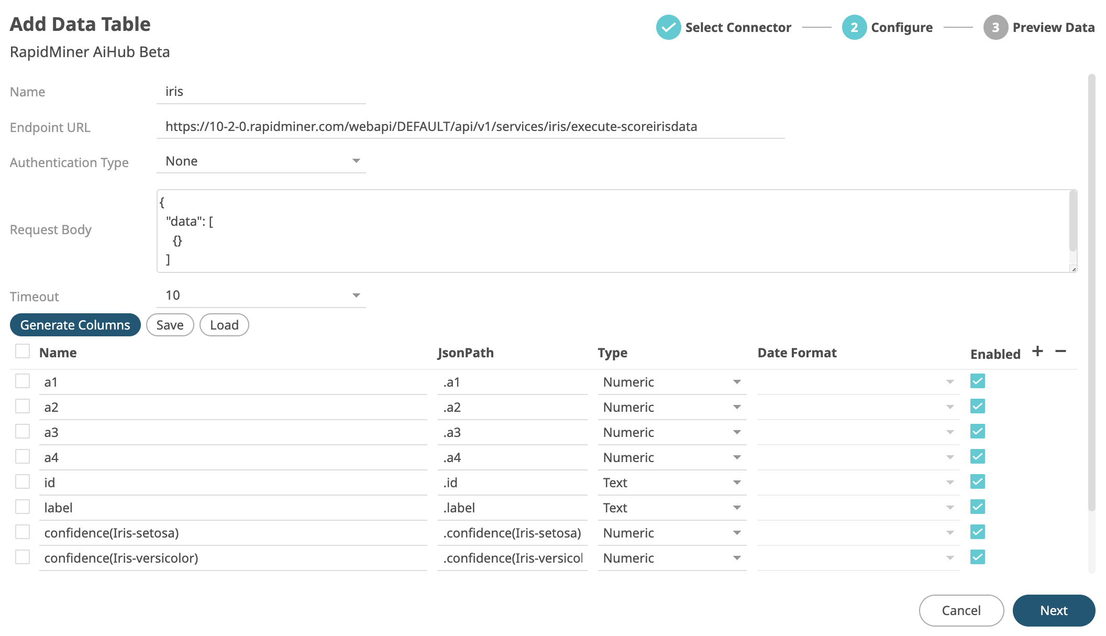1106x636 pixels.
Task: Expand the Type dropdown for id column
Action: 736,483
